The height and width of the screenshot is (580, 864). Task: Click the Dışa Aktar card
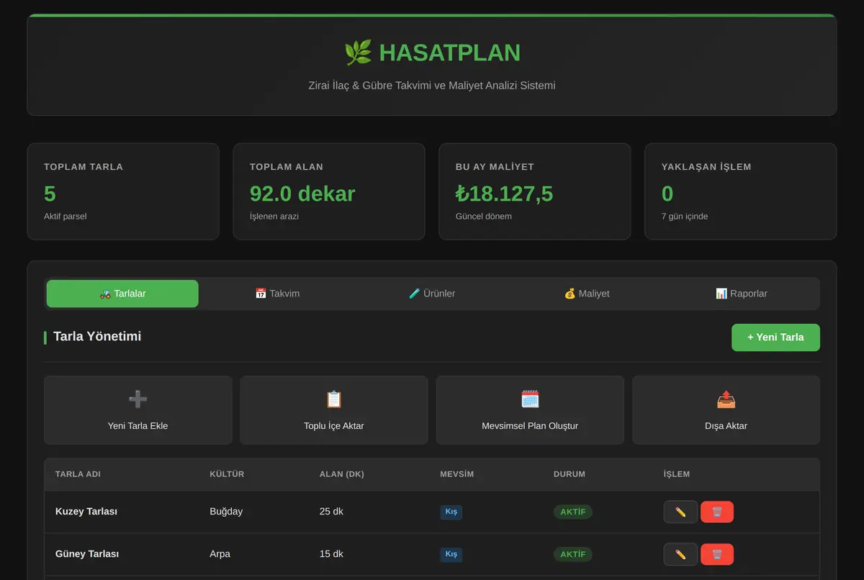726,410
